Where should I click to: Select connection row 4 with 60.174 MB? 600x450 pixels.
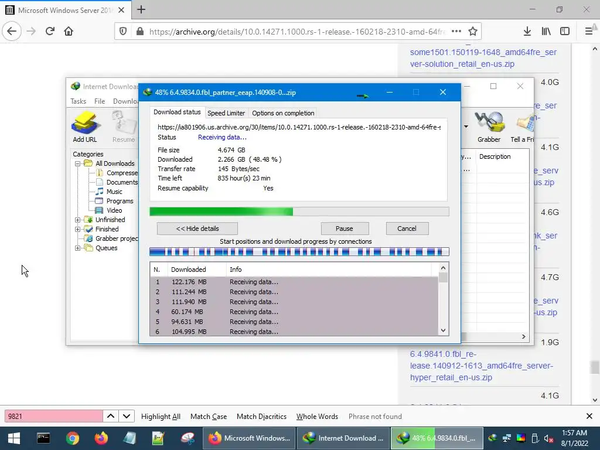294,312
